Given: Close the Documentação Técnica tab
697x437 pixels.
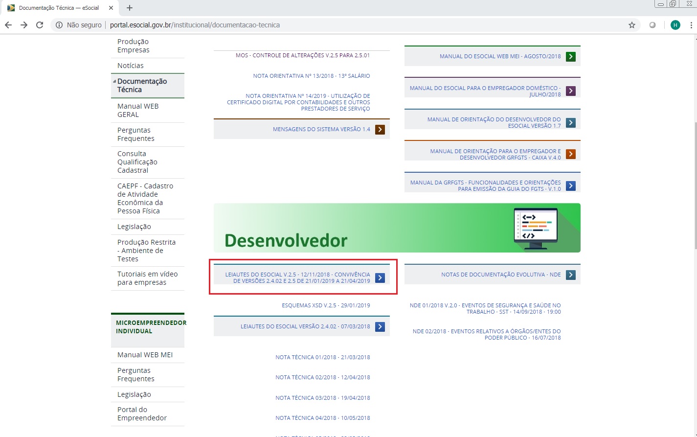Looking at the screenshot, I should (x=111, y=8).
